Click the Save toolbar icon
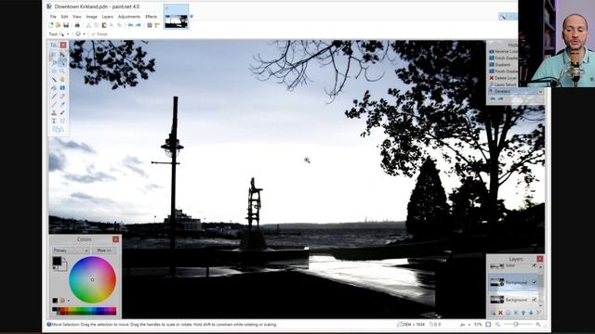This screenshot has height=334, width=595. (66, 25)
